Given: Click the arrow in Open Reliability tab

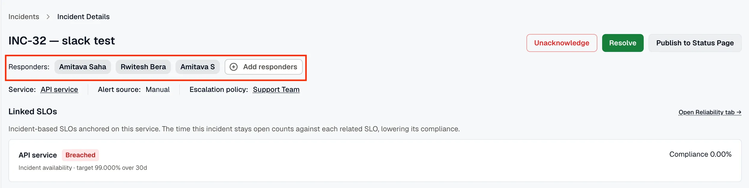Looking at the screenshot, I should 739,112.
